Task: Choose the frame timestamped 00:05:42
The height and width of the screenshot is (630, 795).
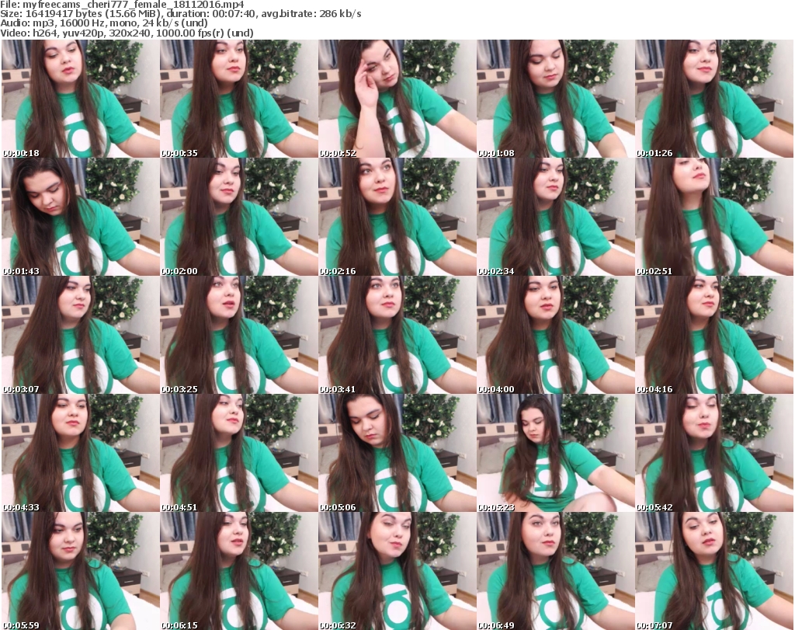Action: click(714, 453)
